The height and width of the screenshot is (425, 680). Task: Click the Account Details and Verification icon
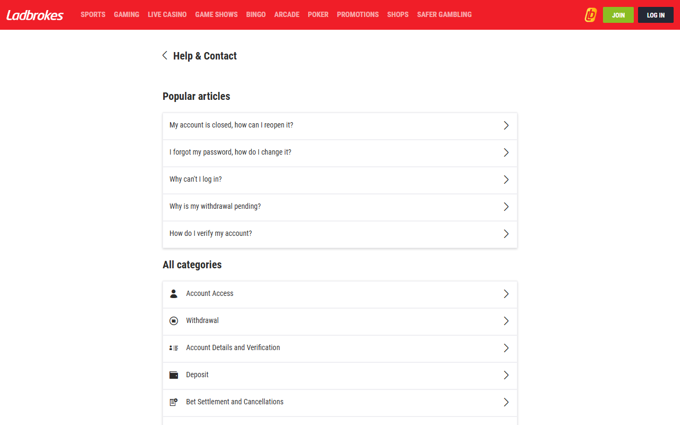tap(174, 348)
